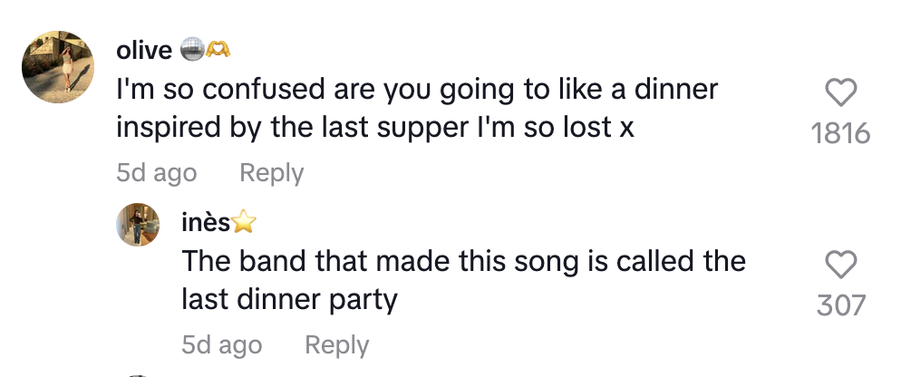
Task: Click the 5d ago timestamp under inès's reply
Action: tap(221, 345)
